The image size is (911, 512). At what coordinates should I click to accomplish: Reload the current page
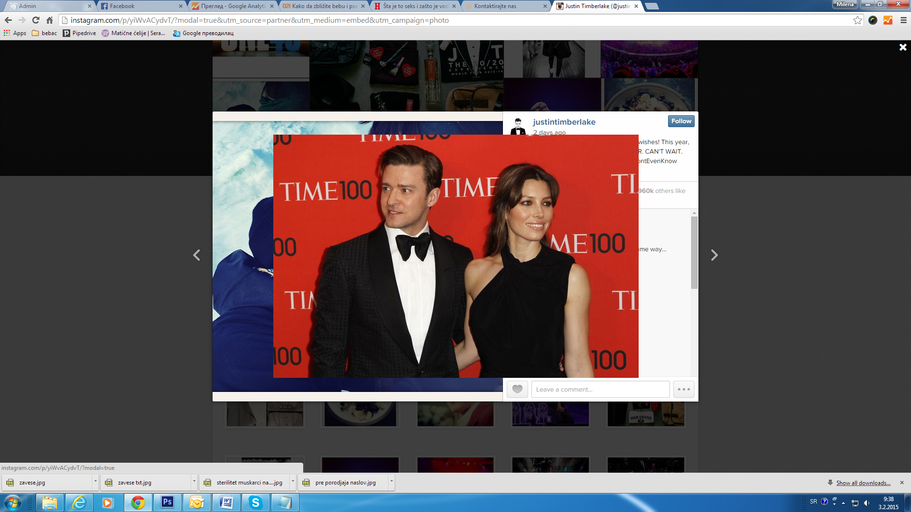tap(36, 20)
